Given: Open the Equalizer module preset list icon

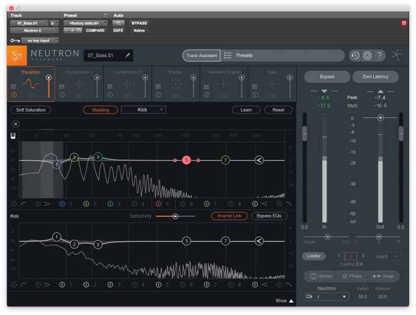Looking at the screenshot, I should 14,86.
